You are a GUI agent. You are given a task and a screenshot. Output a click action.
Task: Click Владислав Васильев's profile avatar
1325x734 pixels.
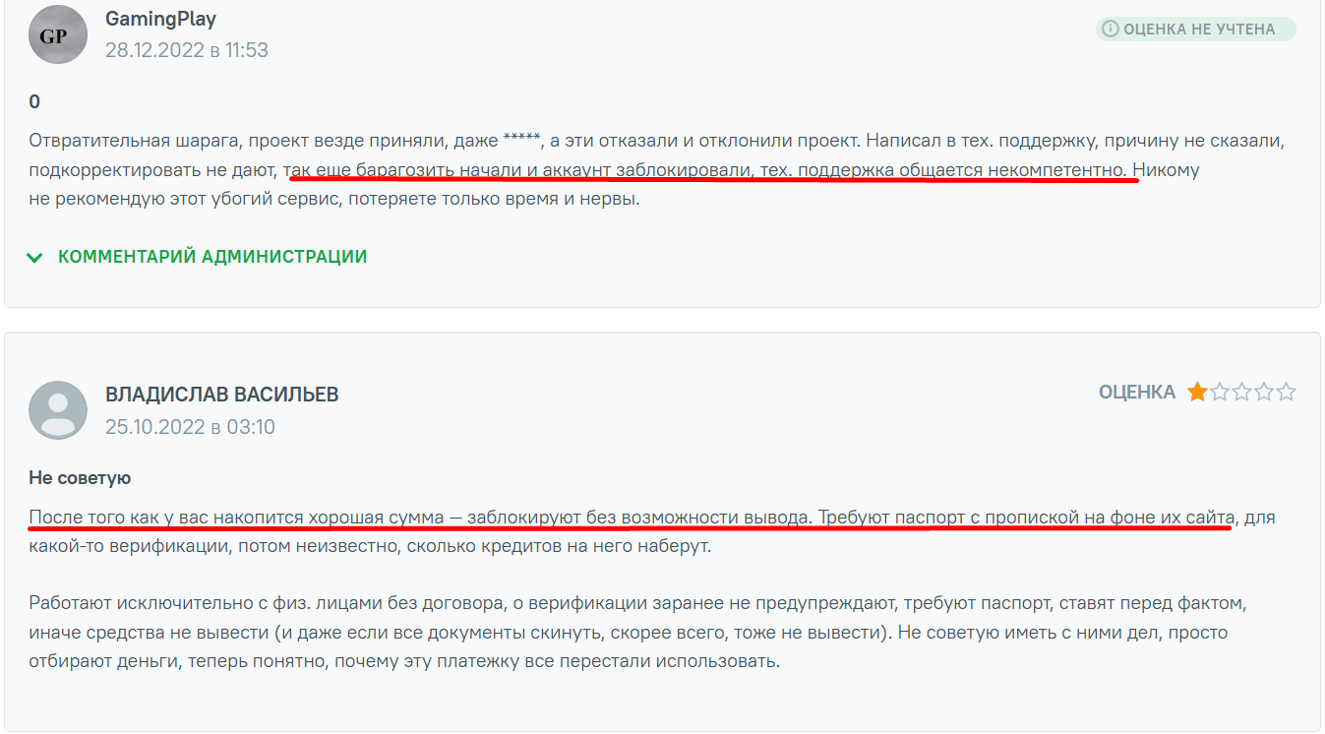pos(57,411)
